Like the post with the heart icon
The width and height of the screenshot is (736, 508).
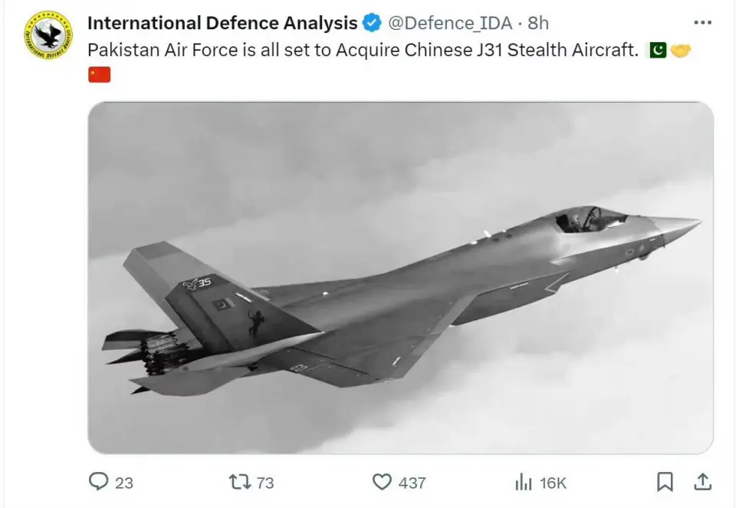382,482
